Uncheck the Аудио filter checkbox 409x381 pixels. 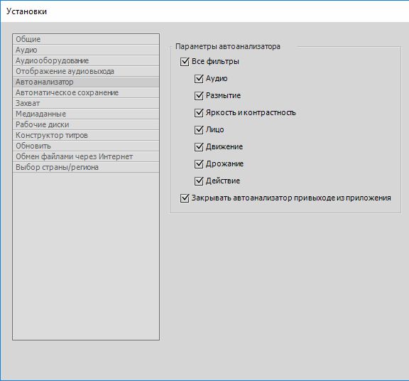click(x=199, y=79)
